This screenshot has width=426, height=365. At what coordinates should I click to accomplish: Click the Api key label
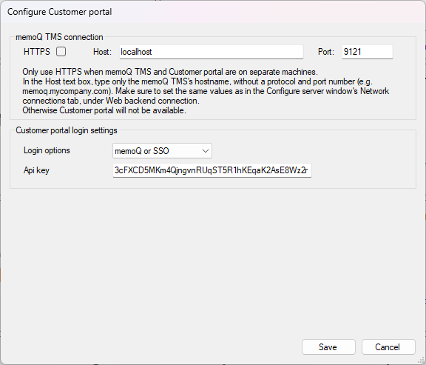[x=36, y=170]
